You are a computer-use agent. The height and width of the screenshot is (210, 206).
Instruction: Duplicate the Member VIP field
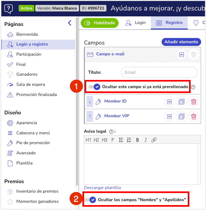182,116
